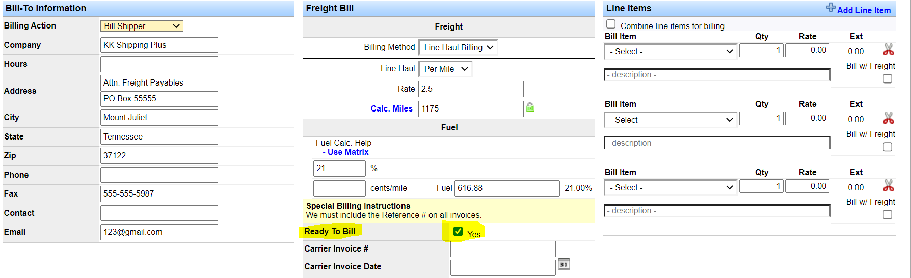This screenshot has width=911, height=278.
Task: Click the Special Billing Instructions heading
Action: [x=358, y=206]
